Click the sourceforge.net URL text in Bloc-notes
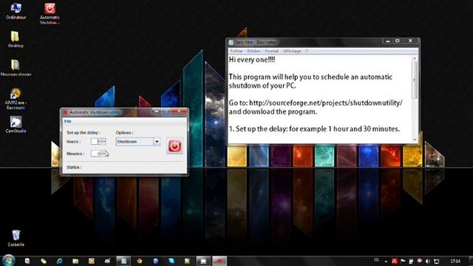Image resolution: width=473 pixels, height=266 pixels. click(326, 103)
